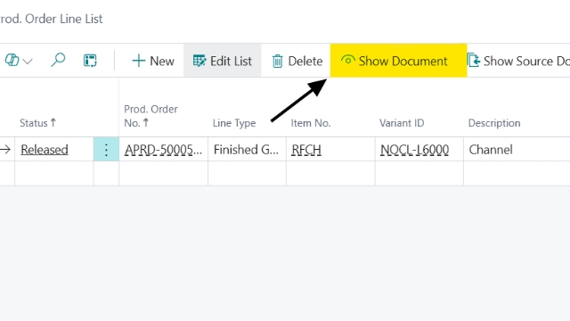This screenshot has width=570, height=321.
Task: Open the RFCH item number
Action: [x=306, y=150]
